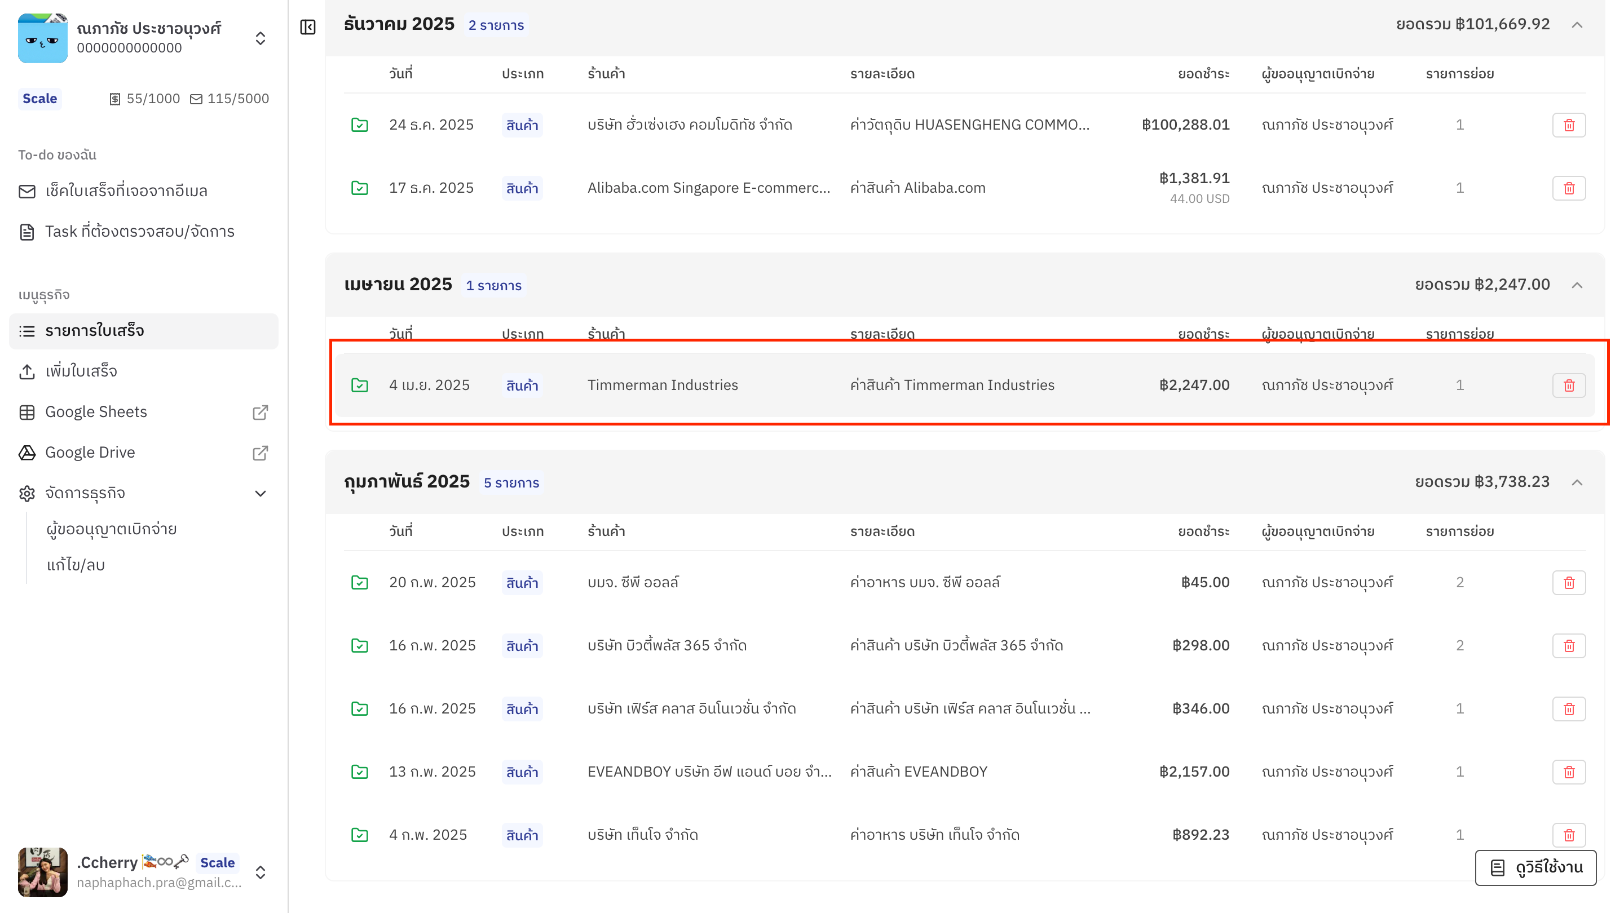Viewport: 1624px width, 913px height.
Task: Open Task ที่ต้องตรวจสอบ/จัดการ
Action: 139,232
